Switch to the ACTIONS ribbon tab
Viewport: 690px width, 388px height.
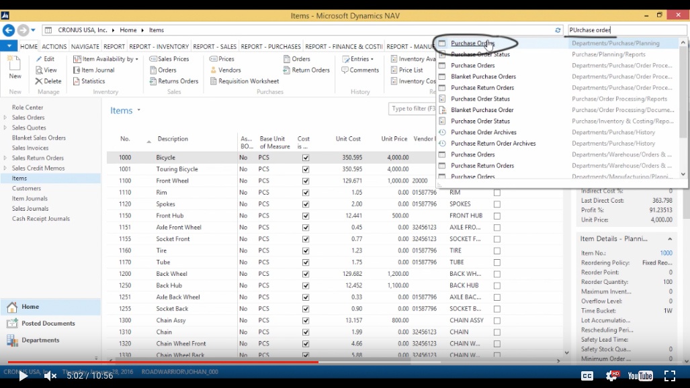click(x=54, y=46)
